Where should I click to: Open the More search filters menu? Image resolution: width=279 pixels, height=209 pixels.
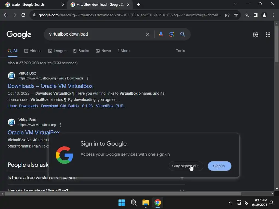tap(123, 51)
